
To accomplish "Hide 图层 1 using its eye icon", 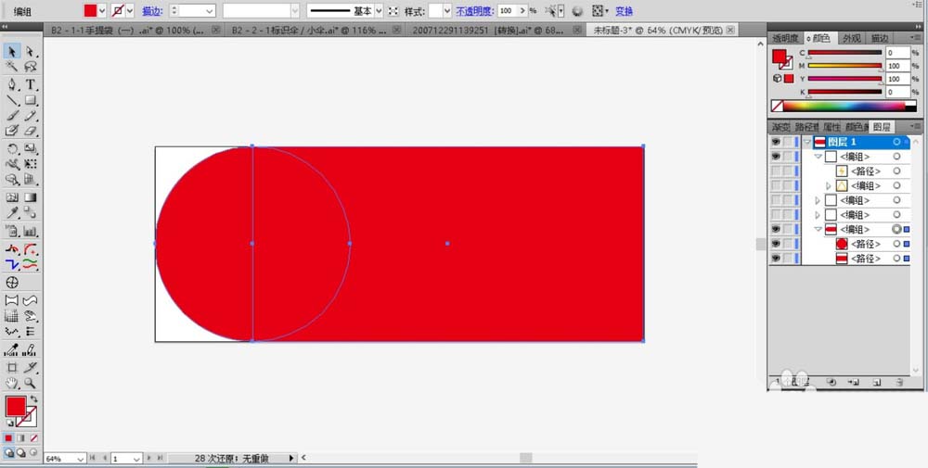I will tap(775, 142).
